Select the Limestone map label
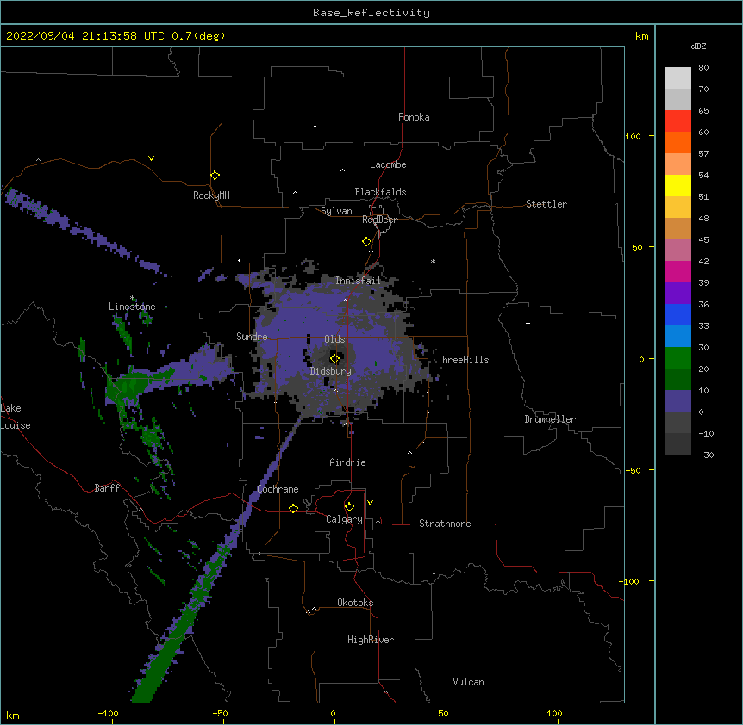 132,307
